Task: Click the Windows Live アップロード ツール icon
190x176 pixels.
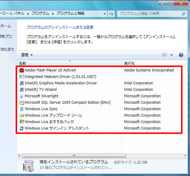Action: coord(21,115)
